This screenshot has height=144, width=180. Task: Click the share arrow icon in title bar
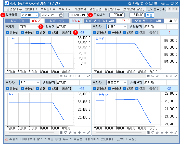146,3
